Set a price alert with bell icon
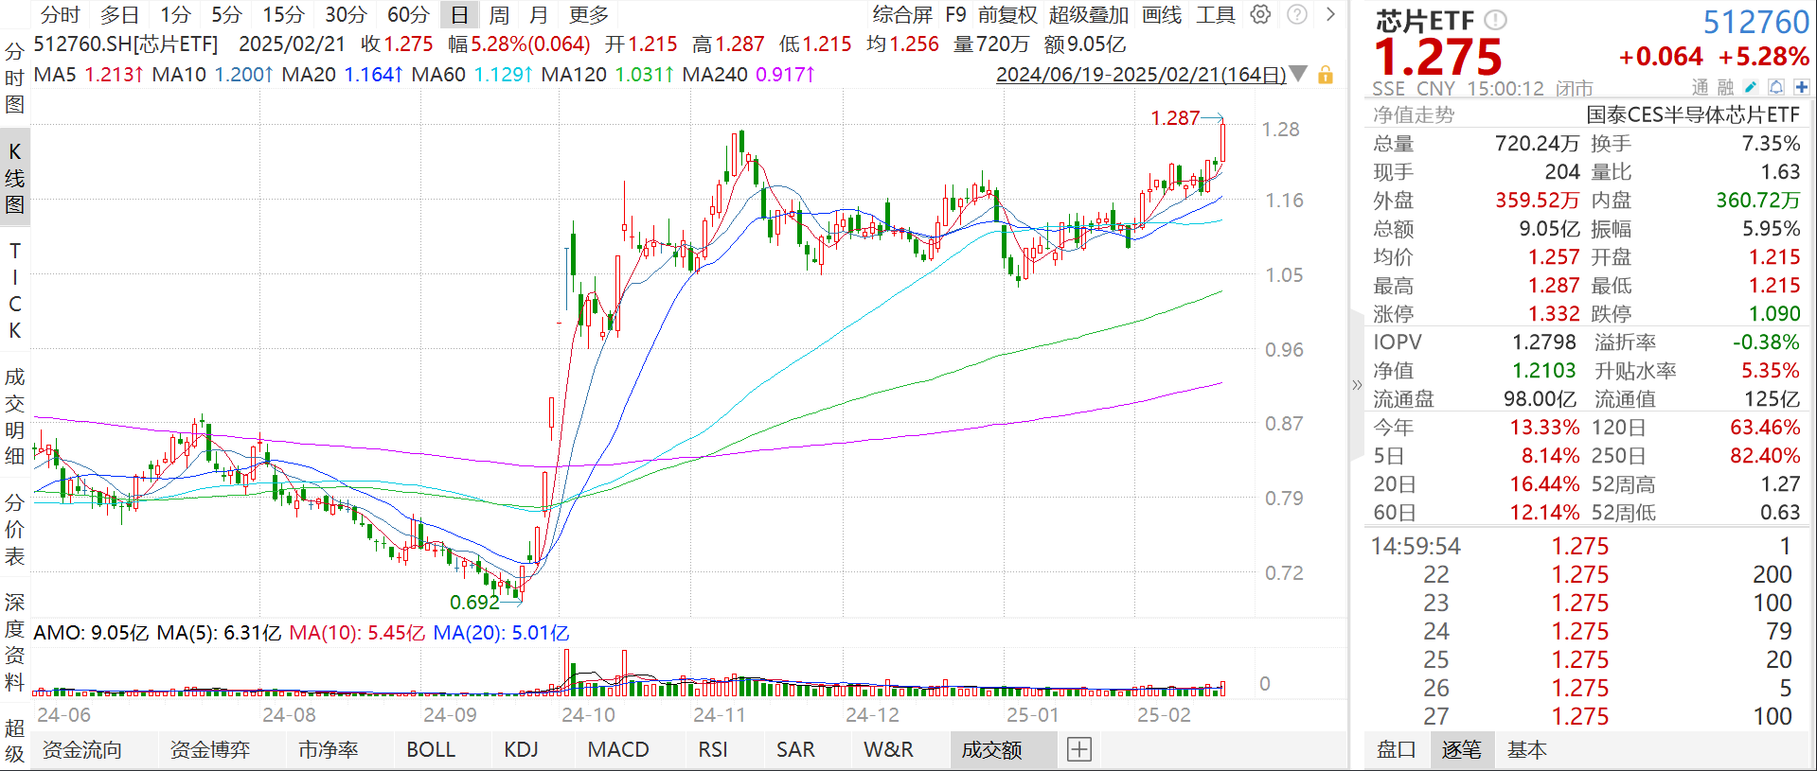The width and height of the screenshot is (1817, 771). (1776, 87)
